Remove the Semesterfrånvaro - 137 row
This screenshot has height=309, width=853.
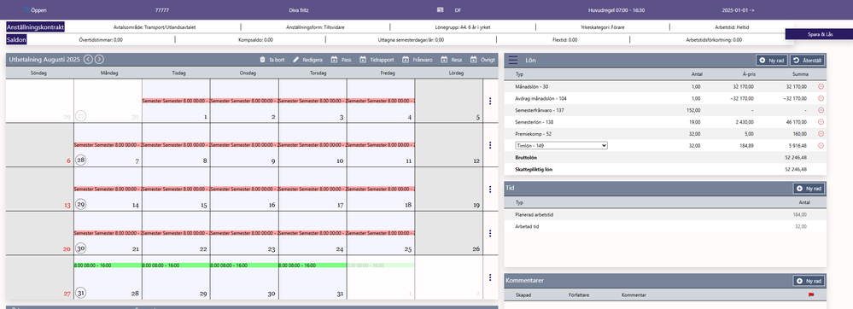tap(821, 110)
